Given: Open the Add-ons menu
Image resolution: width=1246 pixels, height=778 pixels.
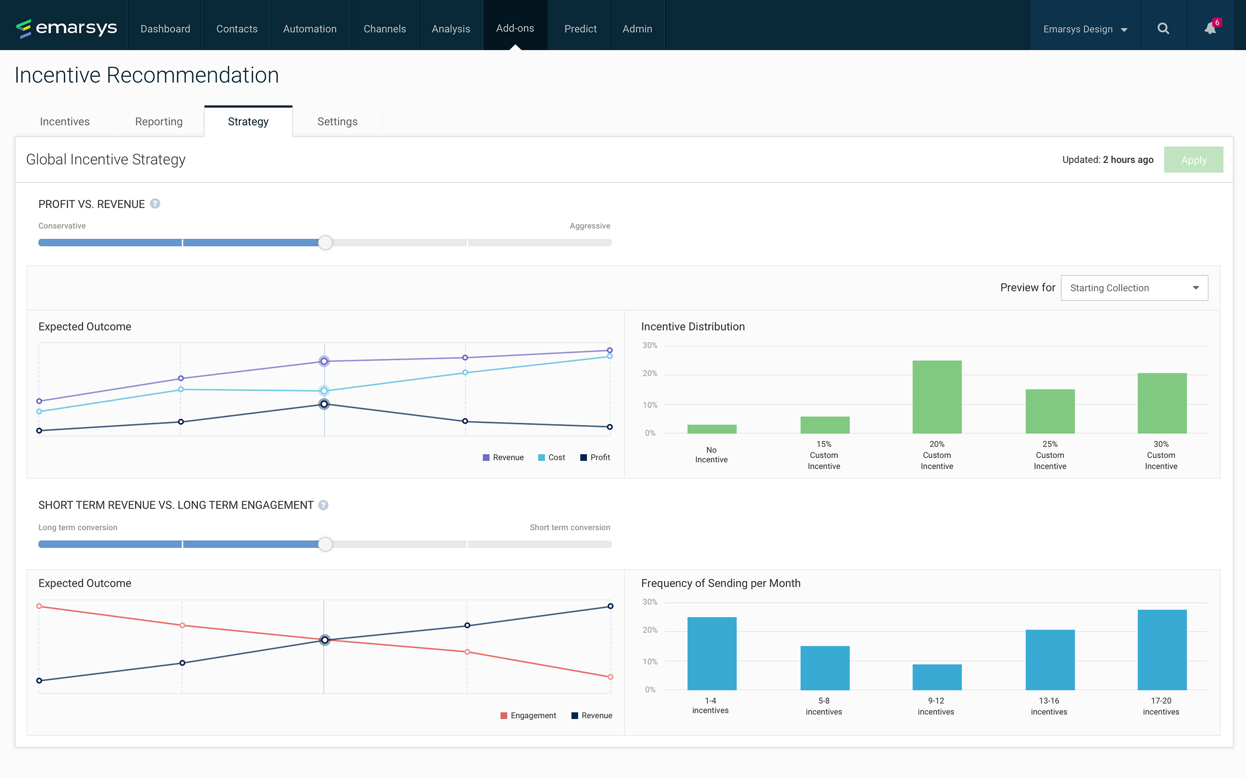Looking at the screenshot, I should 515,28.
